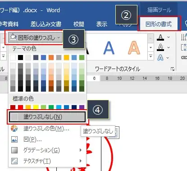The width and height of the screenshot is (187, 171).
Task: Select the 描画ツール contextual tab label
Action: point(159,10)
